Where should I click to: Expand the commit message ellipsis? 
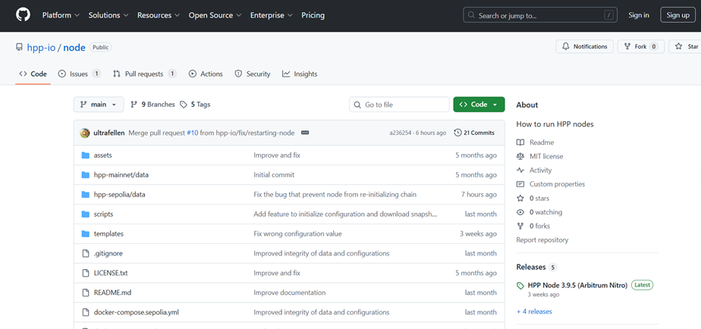click(x=305, y=133)
